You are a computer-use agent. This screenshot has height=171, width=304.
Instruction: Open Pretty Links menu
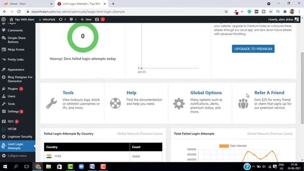click(16, 59)
